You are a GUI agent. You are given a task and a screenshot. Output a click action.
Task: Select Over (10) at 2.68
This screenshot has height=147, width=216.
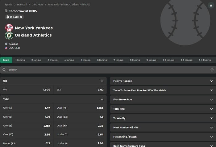click(x=27, y=134)
